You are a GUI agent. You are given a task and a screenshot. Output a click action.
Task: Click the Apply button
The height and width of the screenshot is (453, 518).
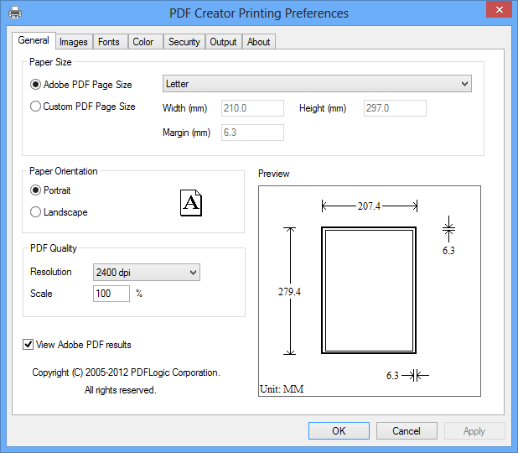click(474, 430)
